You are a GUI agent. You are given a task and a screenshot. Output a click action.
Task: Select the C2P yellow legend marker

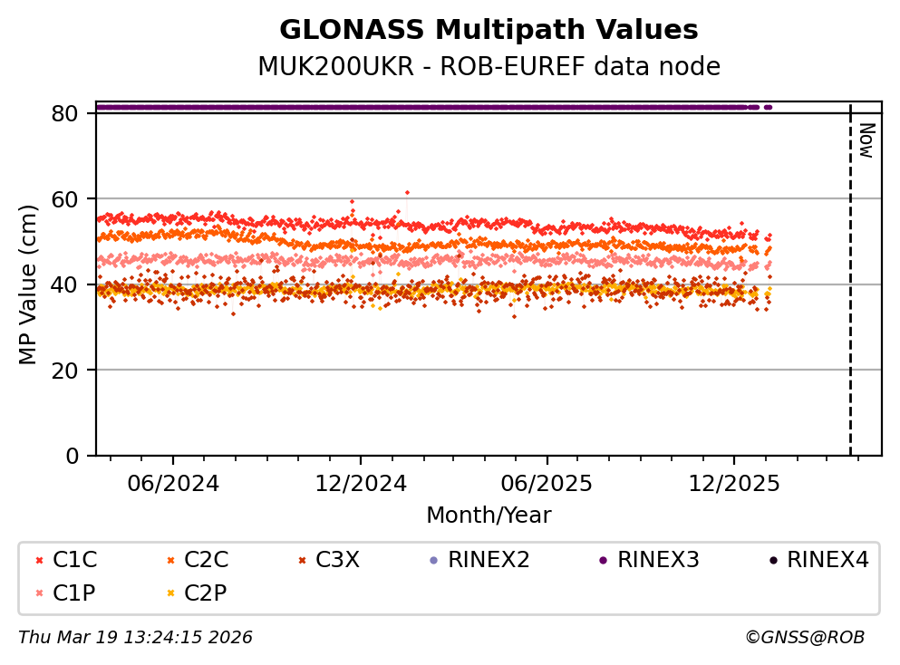click(x=170, y=593)
